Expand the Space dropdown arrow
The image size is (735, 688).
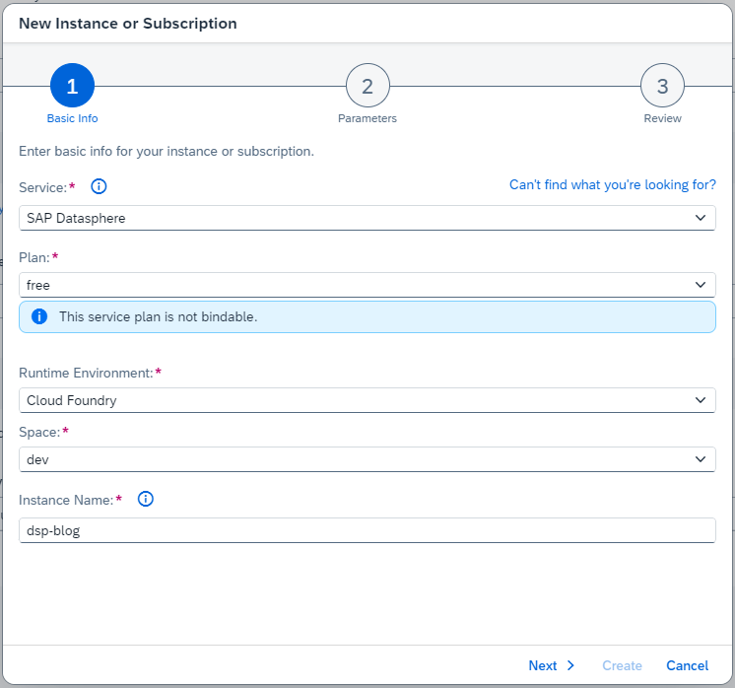click(701, 459)
